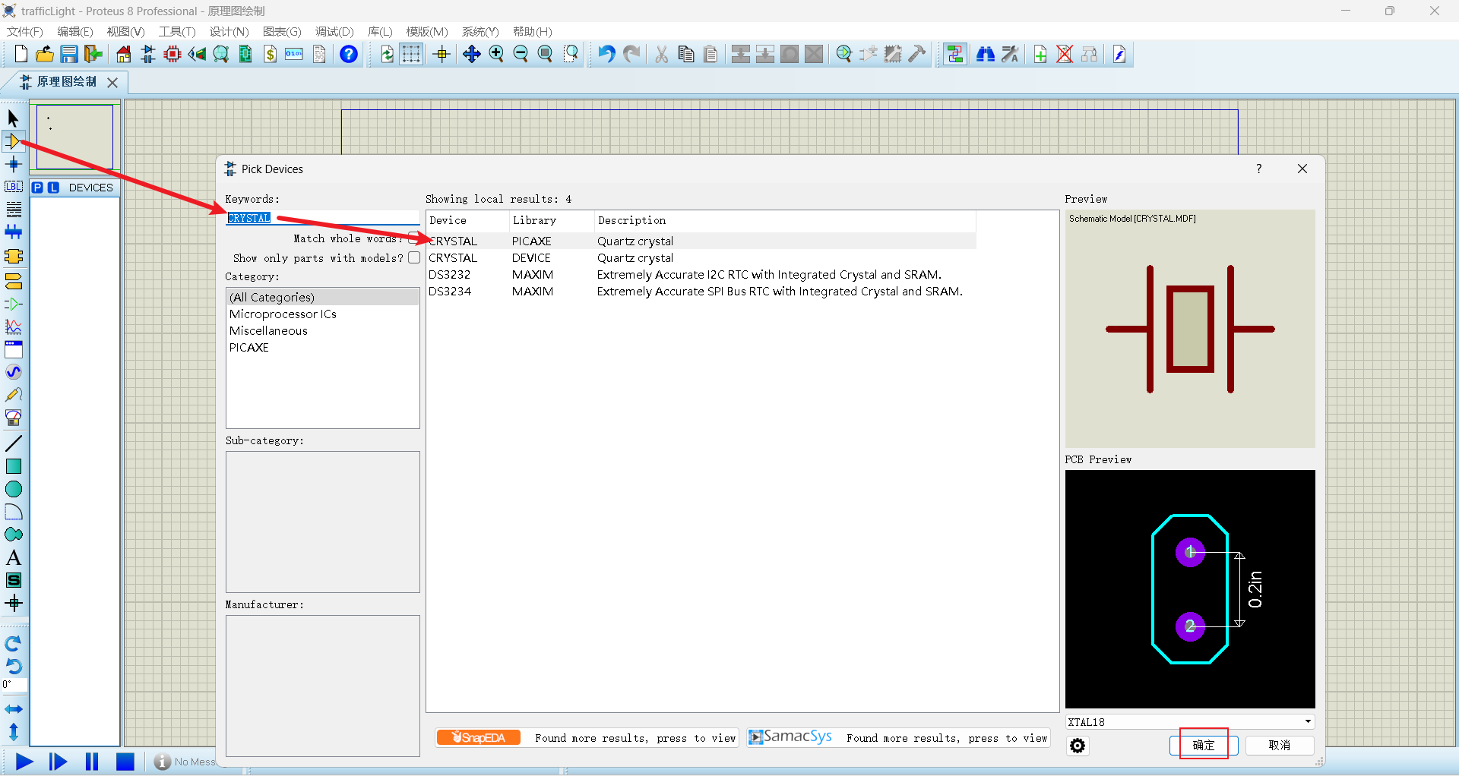Screen dimensions: 1459x776
Task: Select the Buses mode tool
Action: point(13,232)
